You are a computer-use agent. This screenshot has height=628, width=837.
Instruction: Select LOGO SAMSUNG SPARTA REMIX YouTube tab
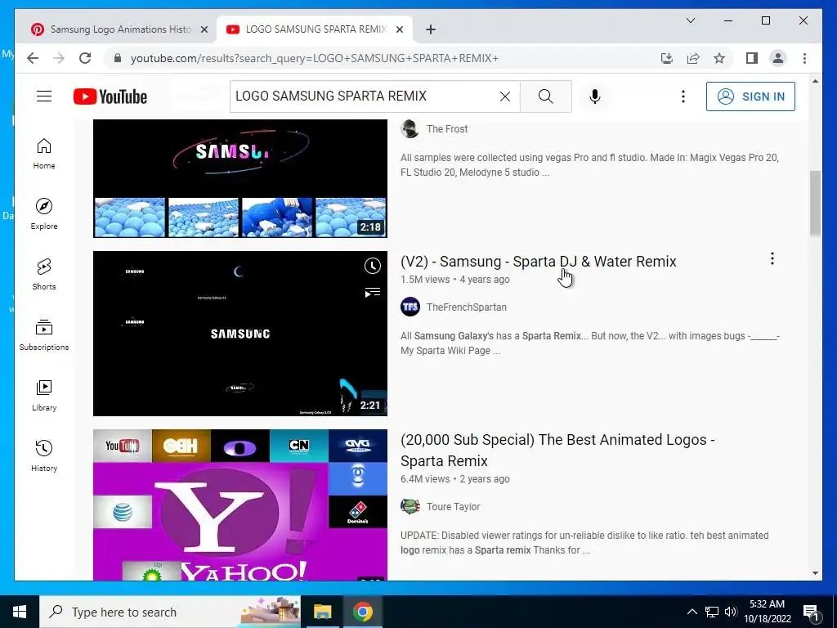(315, 29)
